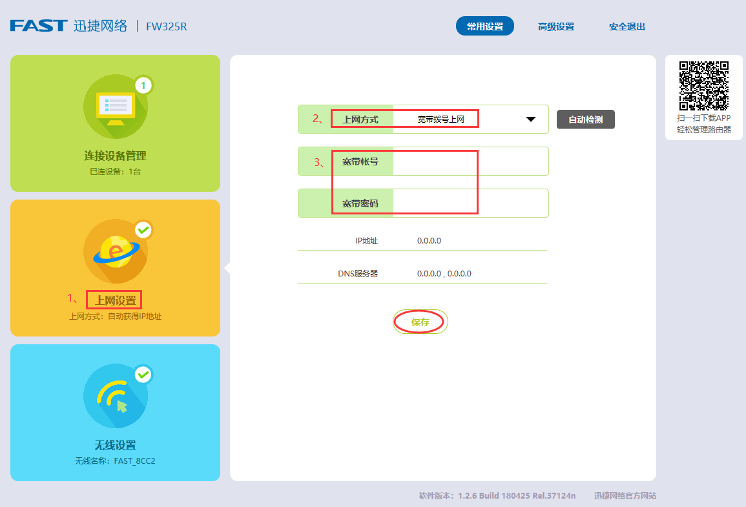Screen dimensions: 746x507
Task: Click the internet globe icon
Action: point(115,251)
